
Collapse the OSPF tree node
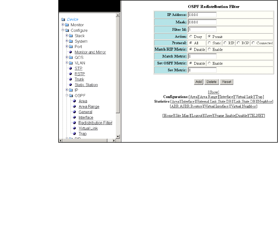(x=67, y=95)
